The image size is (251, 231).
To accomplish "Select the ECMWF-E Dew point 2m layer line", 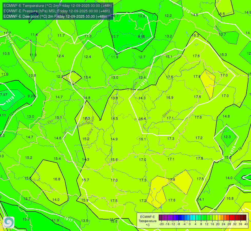I will 55,16.
